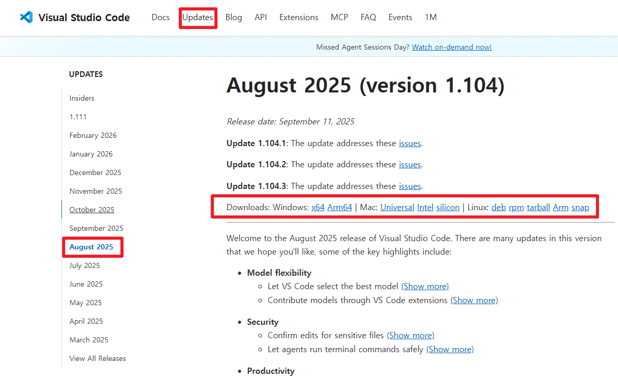Select June 2025 release notes

click(x=86, y=284)
